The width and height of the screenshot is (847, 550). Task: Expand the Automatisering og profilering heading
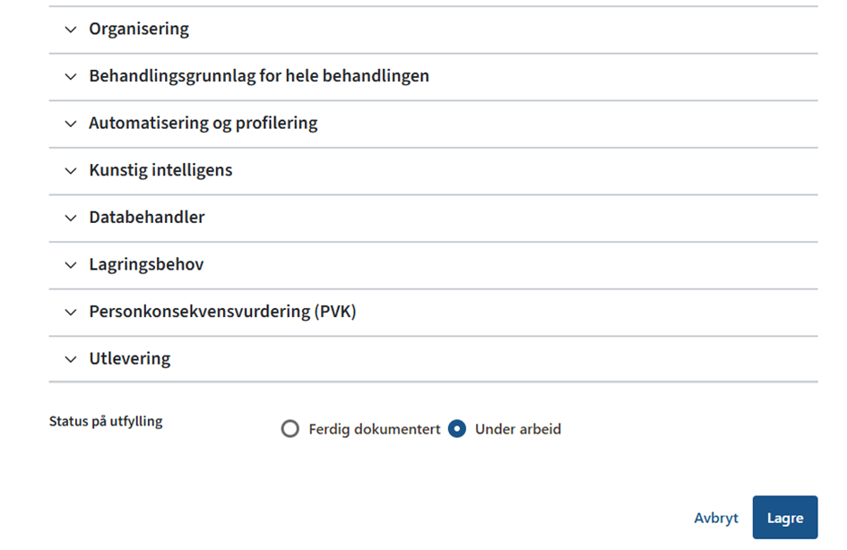click(x=203, y=124)
